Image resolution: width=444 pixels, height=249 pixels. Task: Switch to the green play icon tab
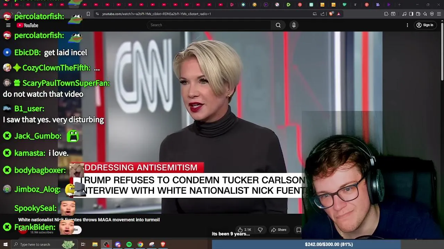(288, 4)
